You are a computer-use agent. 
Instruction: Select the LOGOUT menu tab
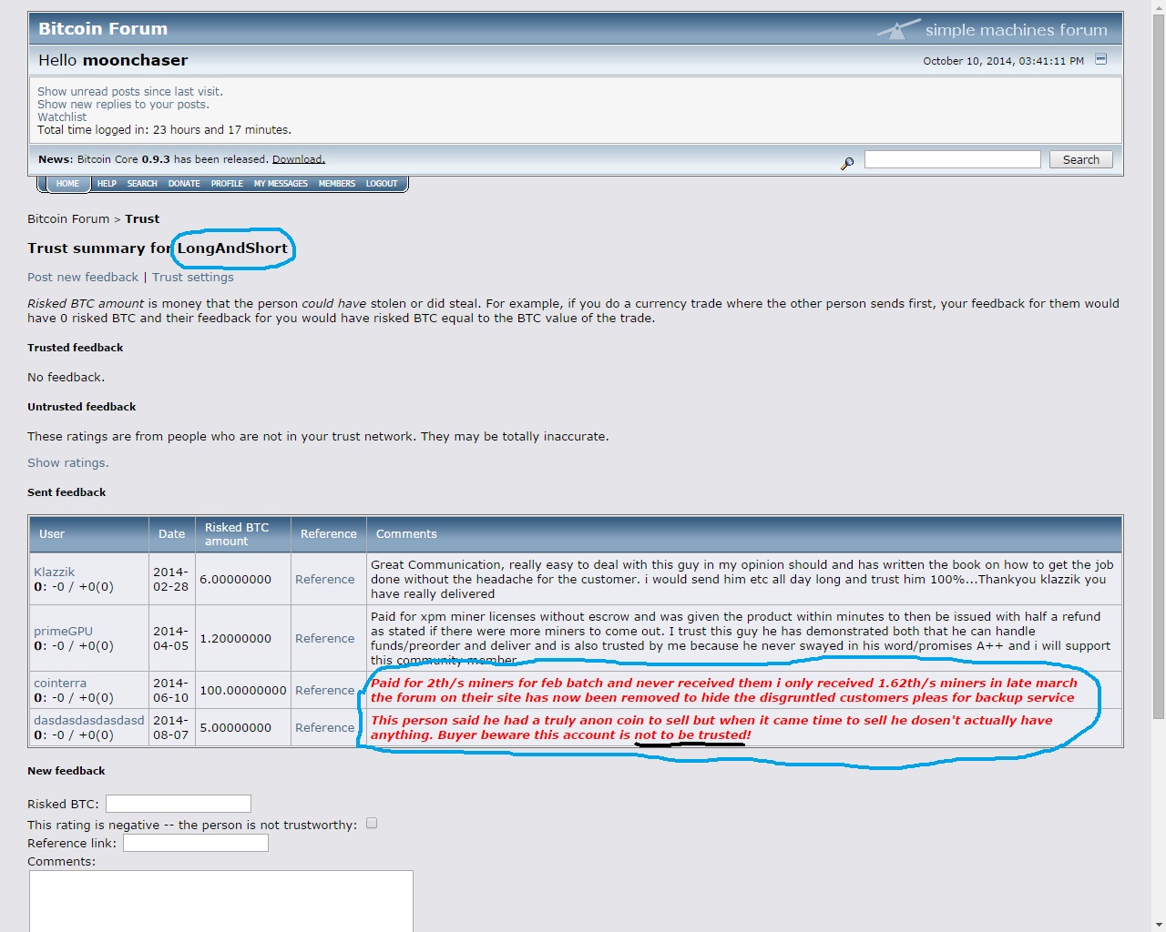[x=382, y=184]
